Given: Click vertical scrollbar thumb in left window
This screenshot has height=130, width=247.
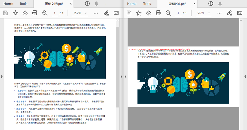Looking at the screenshot, I should pos(117,67).
